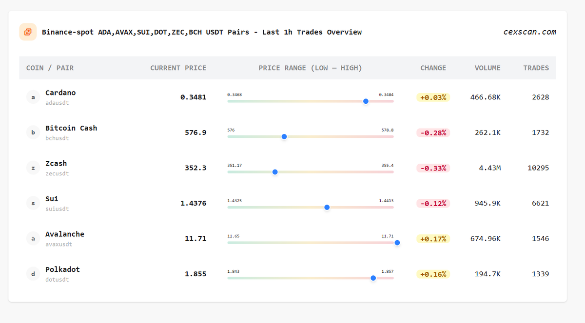The height and width of the screenshot is (323, 585).
Task: Click the Polkadot price range slider handle
Action: (373, 278)
